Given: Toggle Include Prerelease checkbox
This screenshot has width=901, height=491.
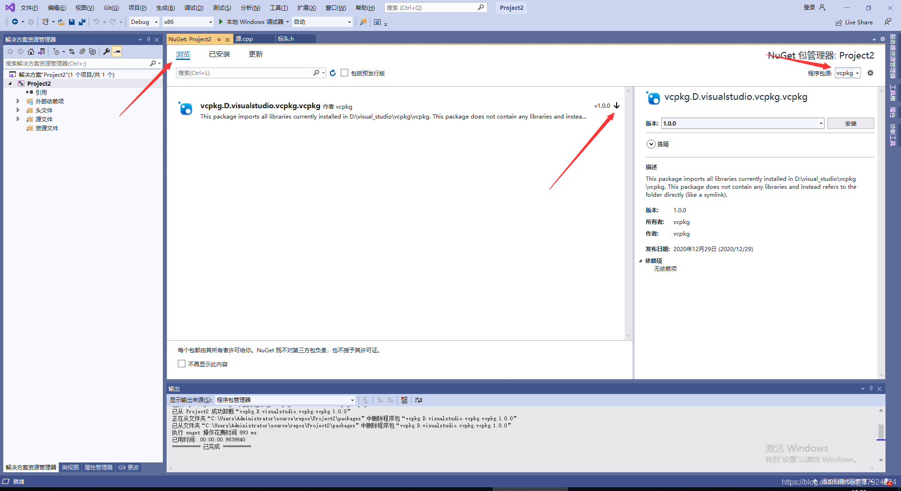Looking at the screenshot, I should click(x=344, y=73).
